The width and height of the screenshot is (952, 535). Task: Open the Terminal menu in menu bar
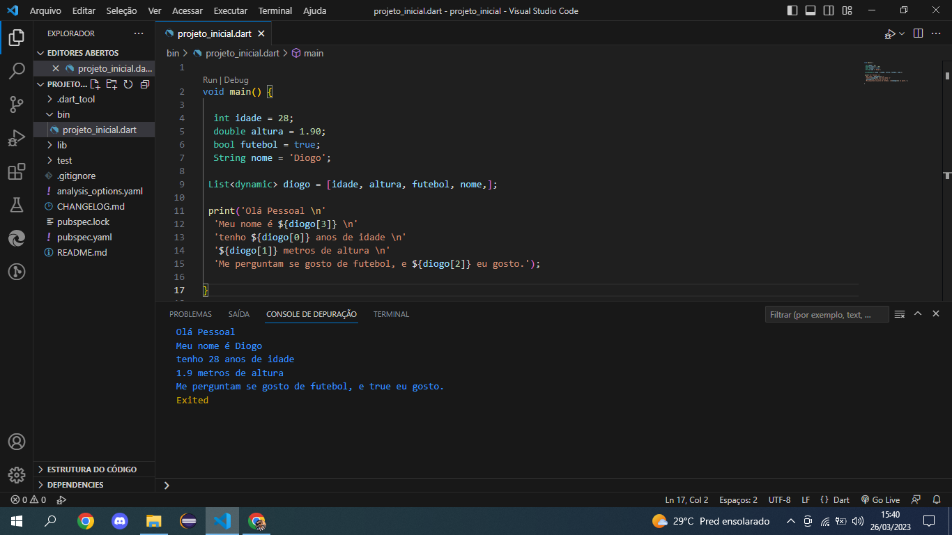tap(275, 10)
